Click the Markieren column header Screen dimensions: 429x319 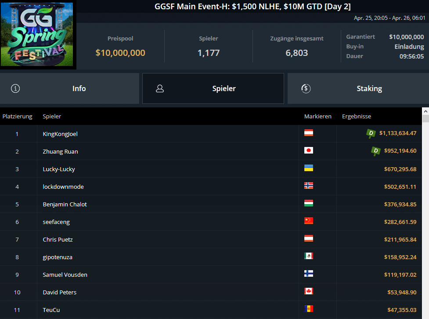pyautogui.click(x=317, y=116)
